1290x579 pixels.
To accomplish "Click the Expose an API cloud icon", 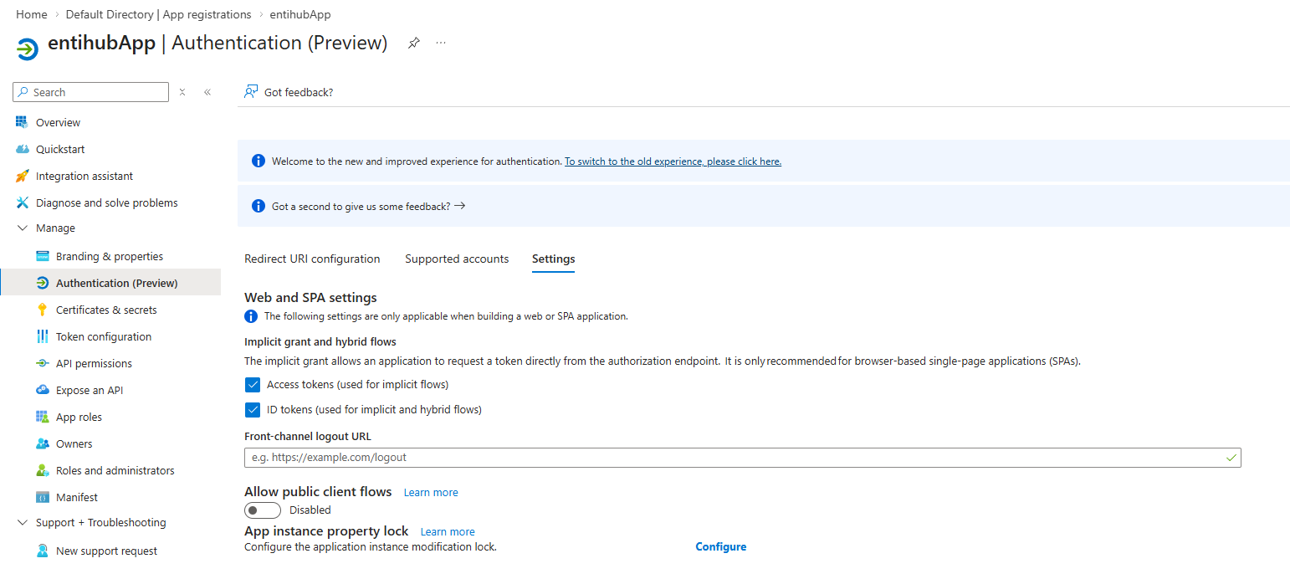I will (43, 390).
